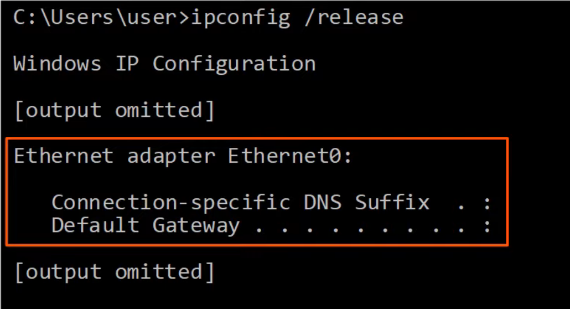This screenshot has height=309, width=570.
Task: Click the dotted leader after Default Gateway
Action: point(360,227)
